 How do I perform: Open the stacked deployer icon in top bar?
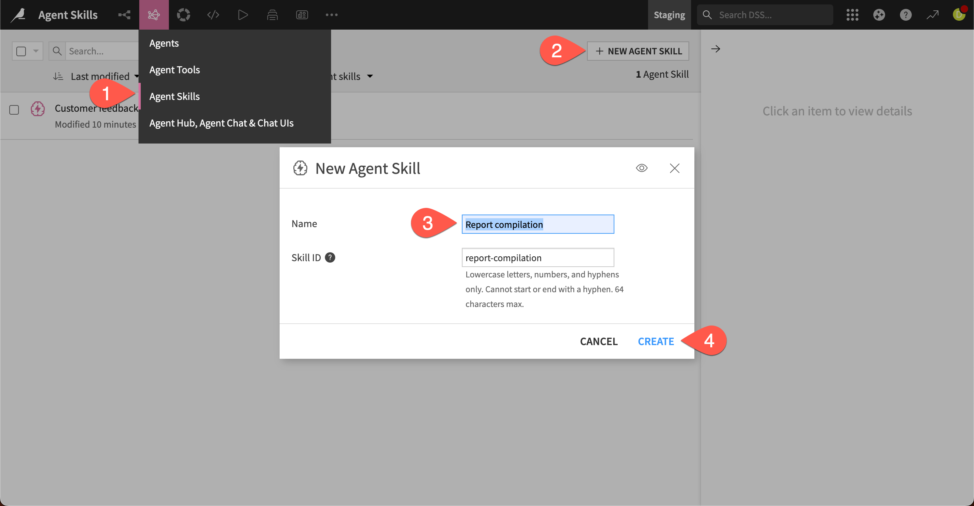(x=272, y=15)
